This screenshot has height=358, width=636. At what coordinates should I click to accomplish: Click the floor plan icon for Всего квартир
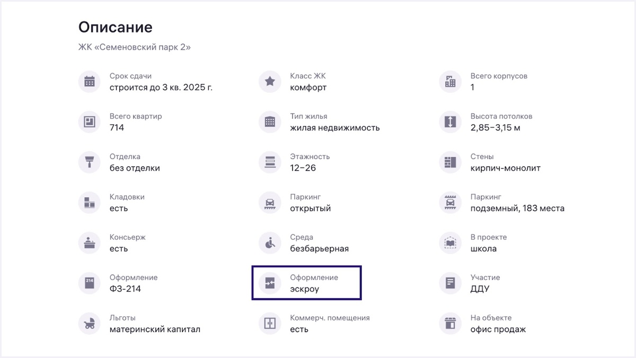89,122
